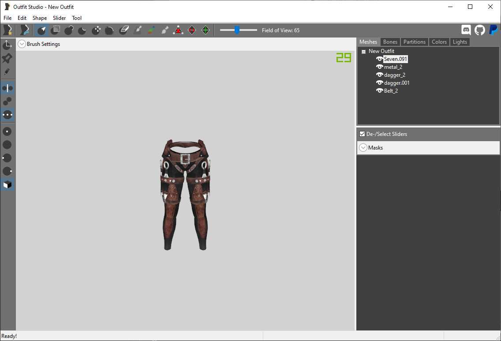Choose the Alpha paint brush icon
Screen dimensions: 501x341
(x=165, y=30)
